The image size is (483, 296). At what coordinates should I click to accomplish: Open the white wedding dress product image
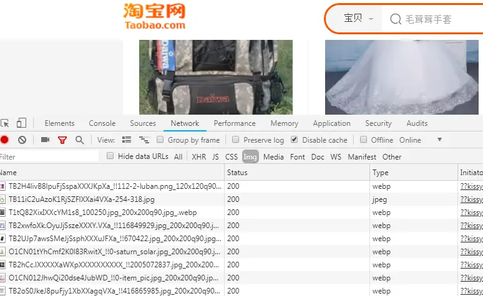402,77
